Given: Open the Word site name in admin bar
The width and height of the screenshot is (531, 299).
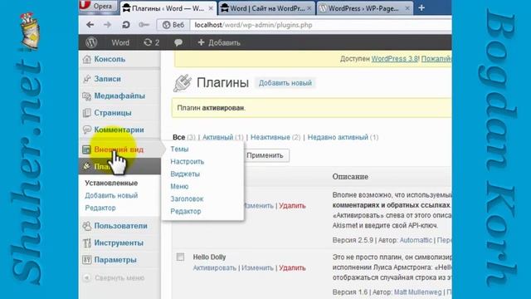Looking at the screenshot, I should pos(120,42).
